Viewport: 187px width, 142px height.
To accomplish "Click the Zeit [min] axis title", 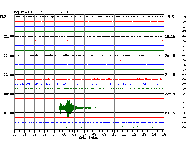I will click(x=89, y=137).
